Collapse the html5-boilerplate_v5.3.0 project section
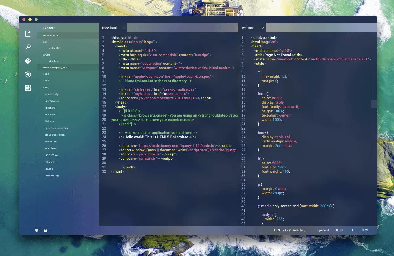The width and height of the screenshot is (394, 256). pyautogui.click(x=68, y=67)
